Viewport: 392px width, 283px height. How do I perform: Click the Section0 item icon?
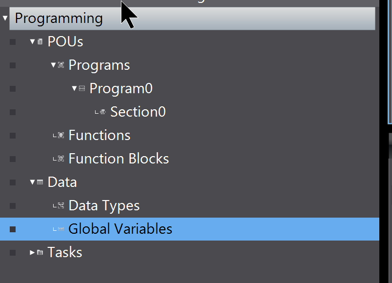(x=103, y=112)
